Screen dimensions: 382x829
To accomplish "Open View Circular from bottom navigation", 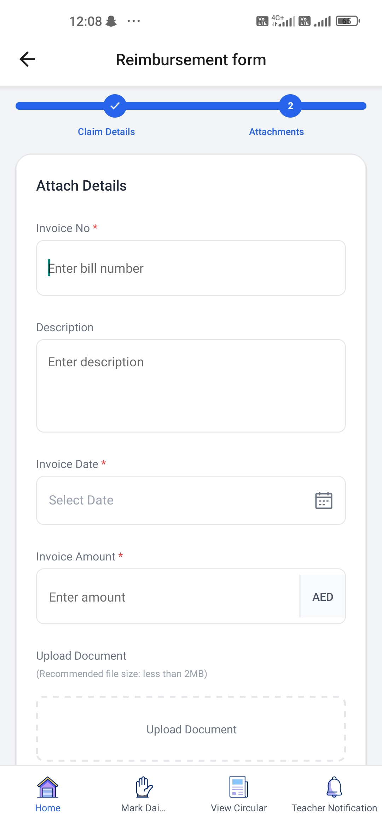I will pyautogui.click(x=239, y=808).
